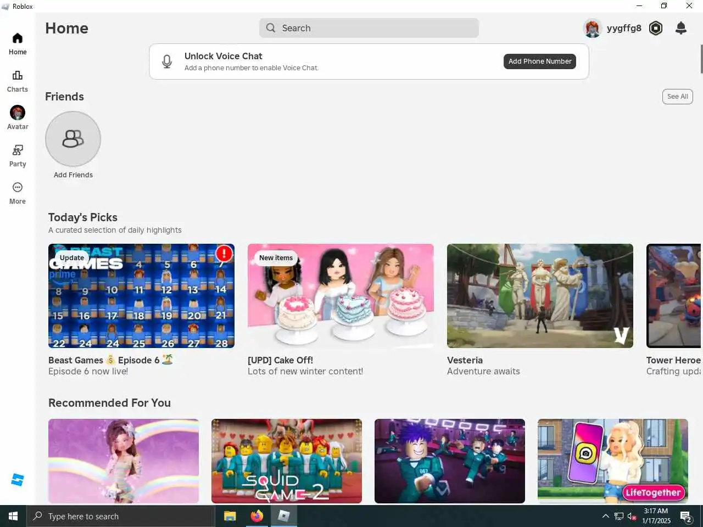This screenshot has height=527, width=703.
Task: Open the Home sidebar icon
Action: click(x=18, y=38)
